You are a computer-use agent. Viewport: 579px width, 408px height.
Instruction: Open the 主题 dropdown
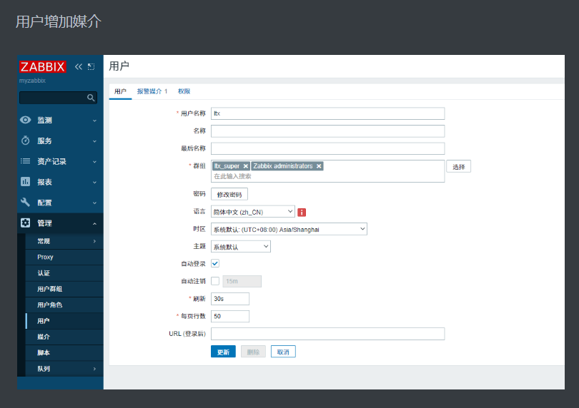click(241, 247)
